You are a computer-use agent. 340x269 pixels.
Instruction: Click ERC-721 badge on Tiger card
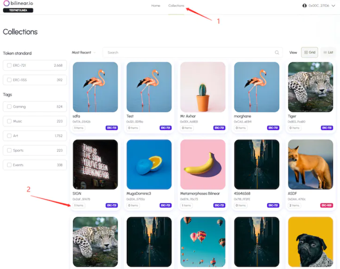(x=327, y=128)
